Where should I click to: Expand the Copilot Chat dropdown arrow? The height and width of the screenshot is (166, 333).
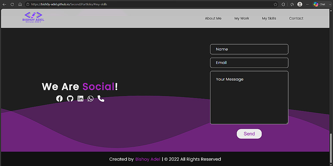tap(330, 4)
